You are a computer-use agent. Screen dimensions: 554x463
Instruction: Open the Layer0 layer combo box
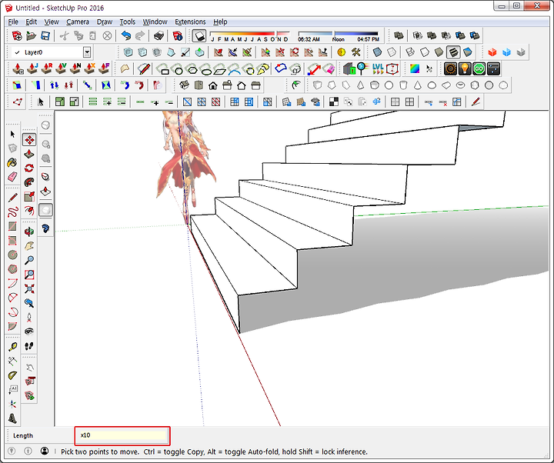click(52, 52)
